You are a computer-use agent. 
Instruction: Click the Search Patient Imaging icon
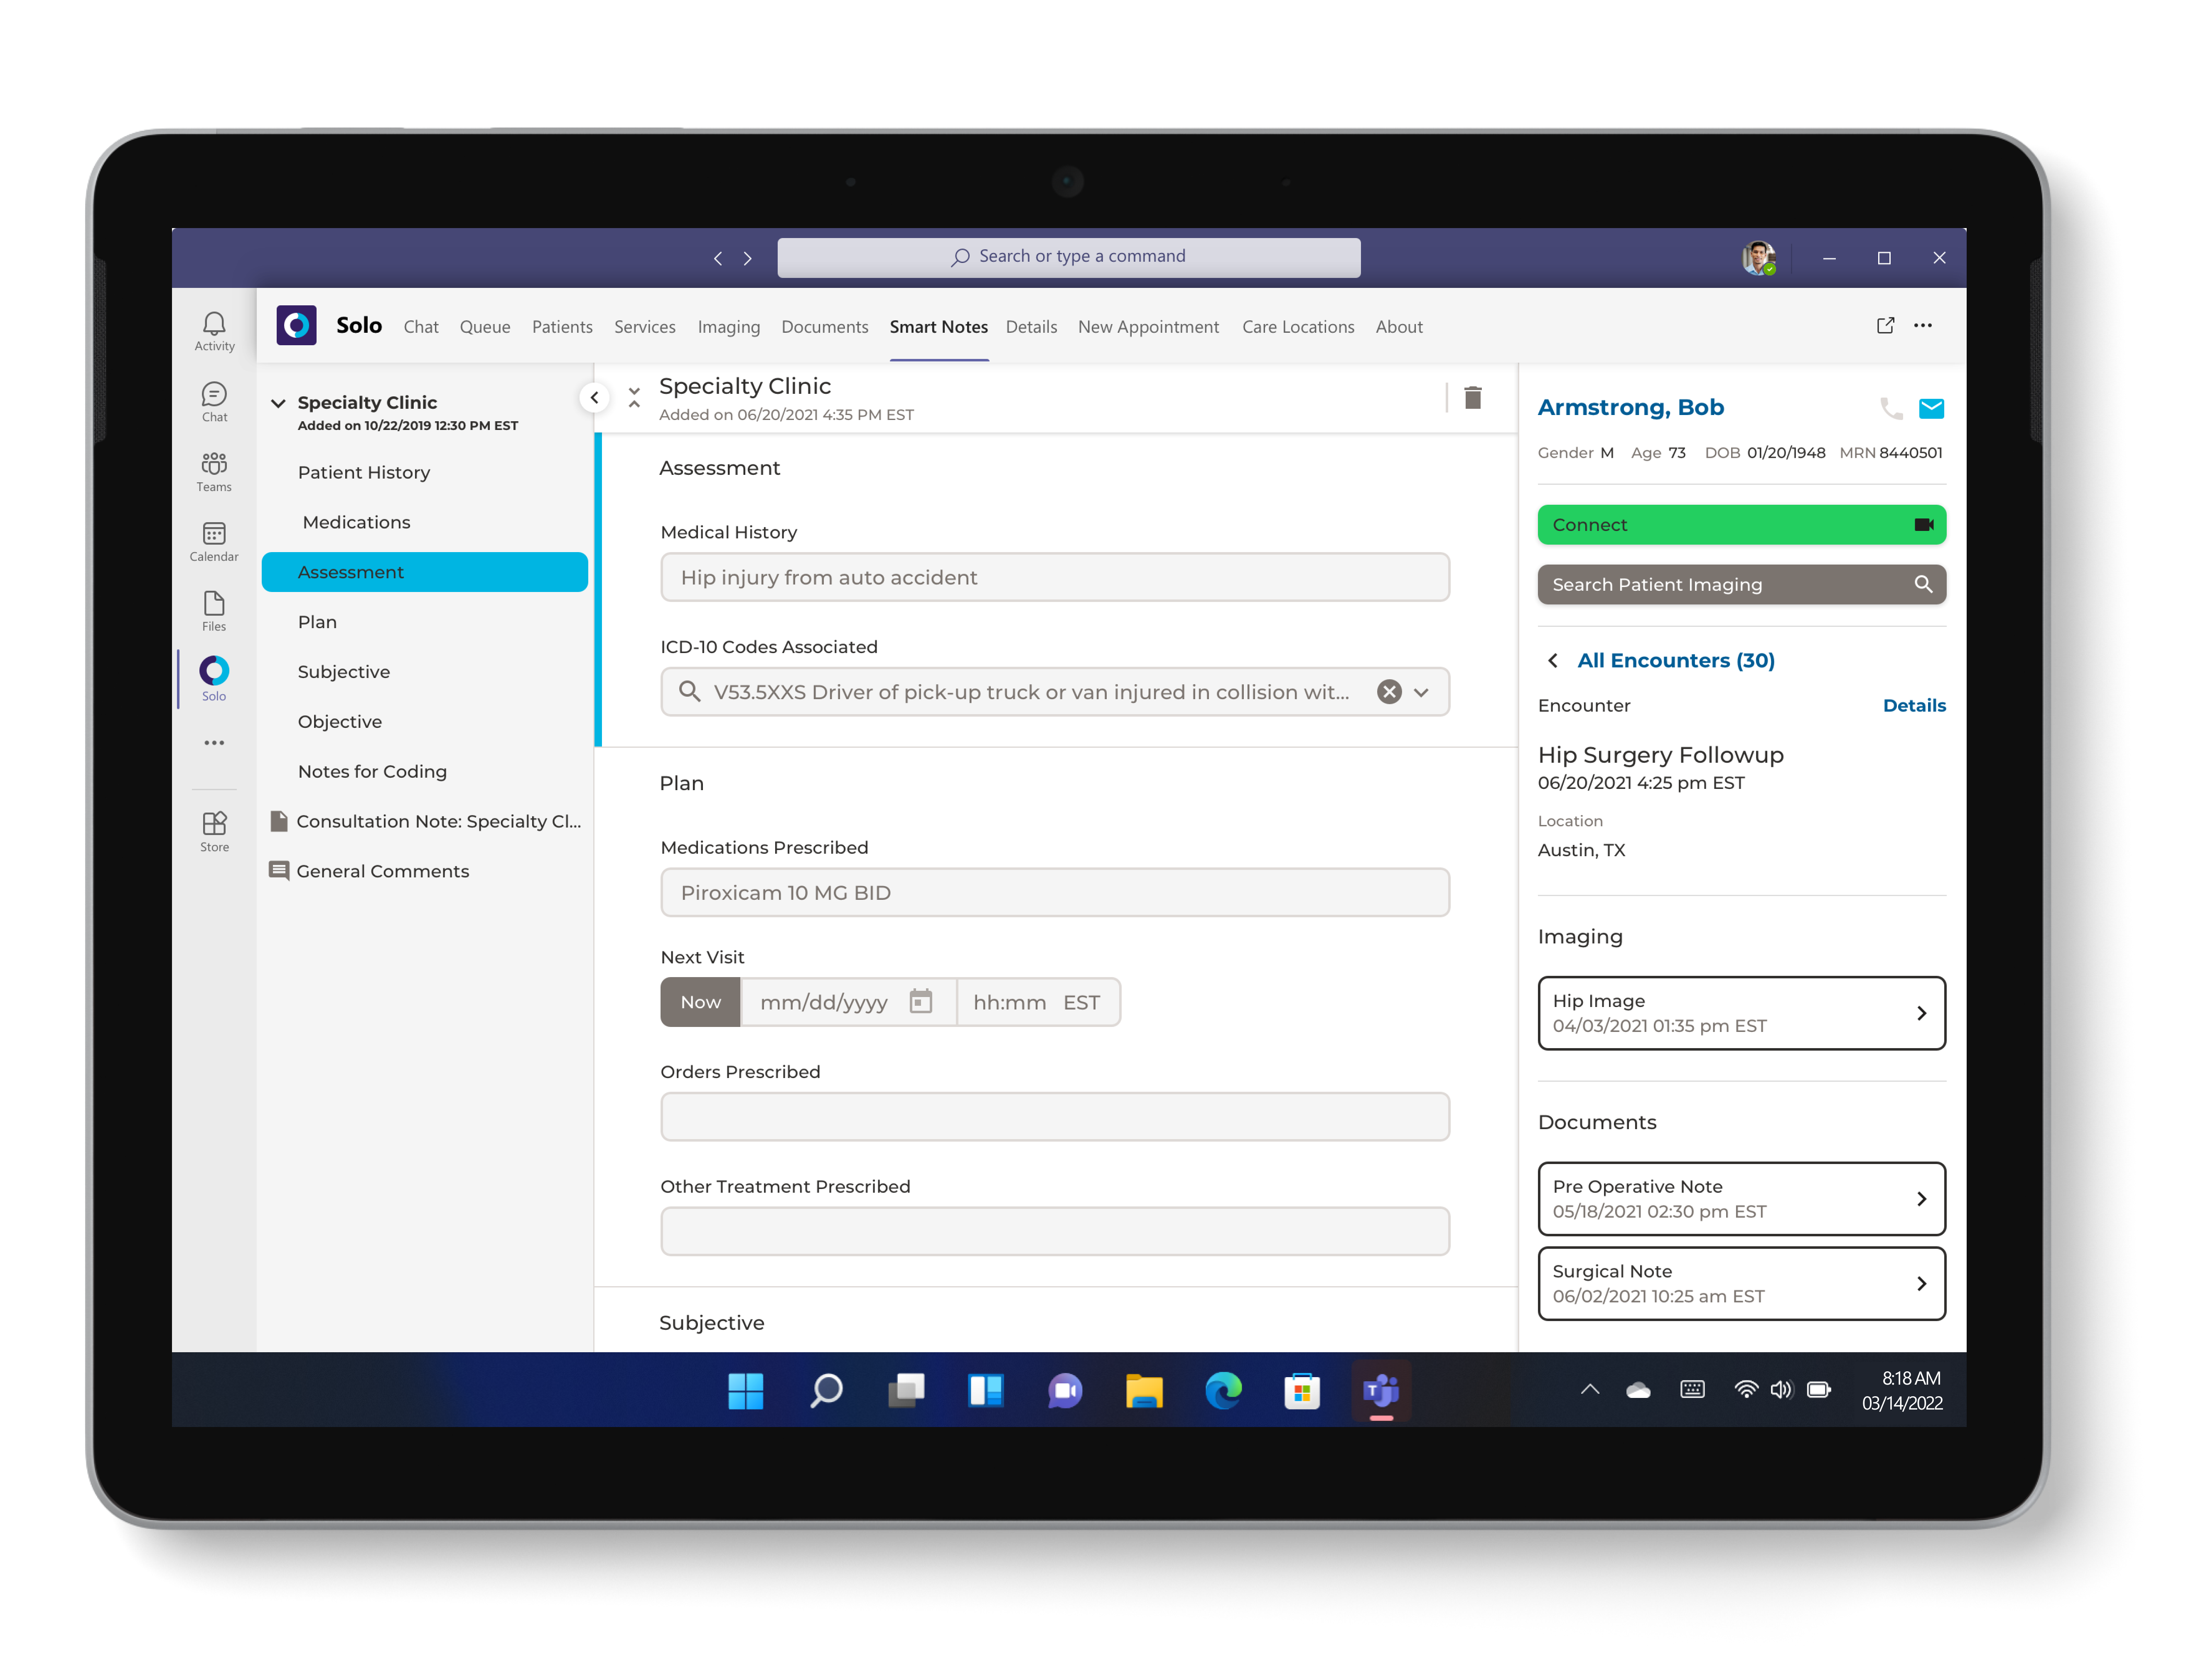point(1923,584)
